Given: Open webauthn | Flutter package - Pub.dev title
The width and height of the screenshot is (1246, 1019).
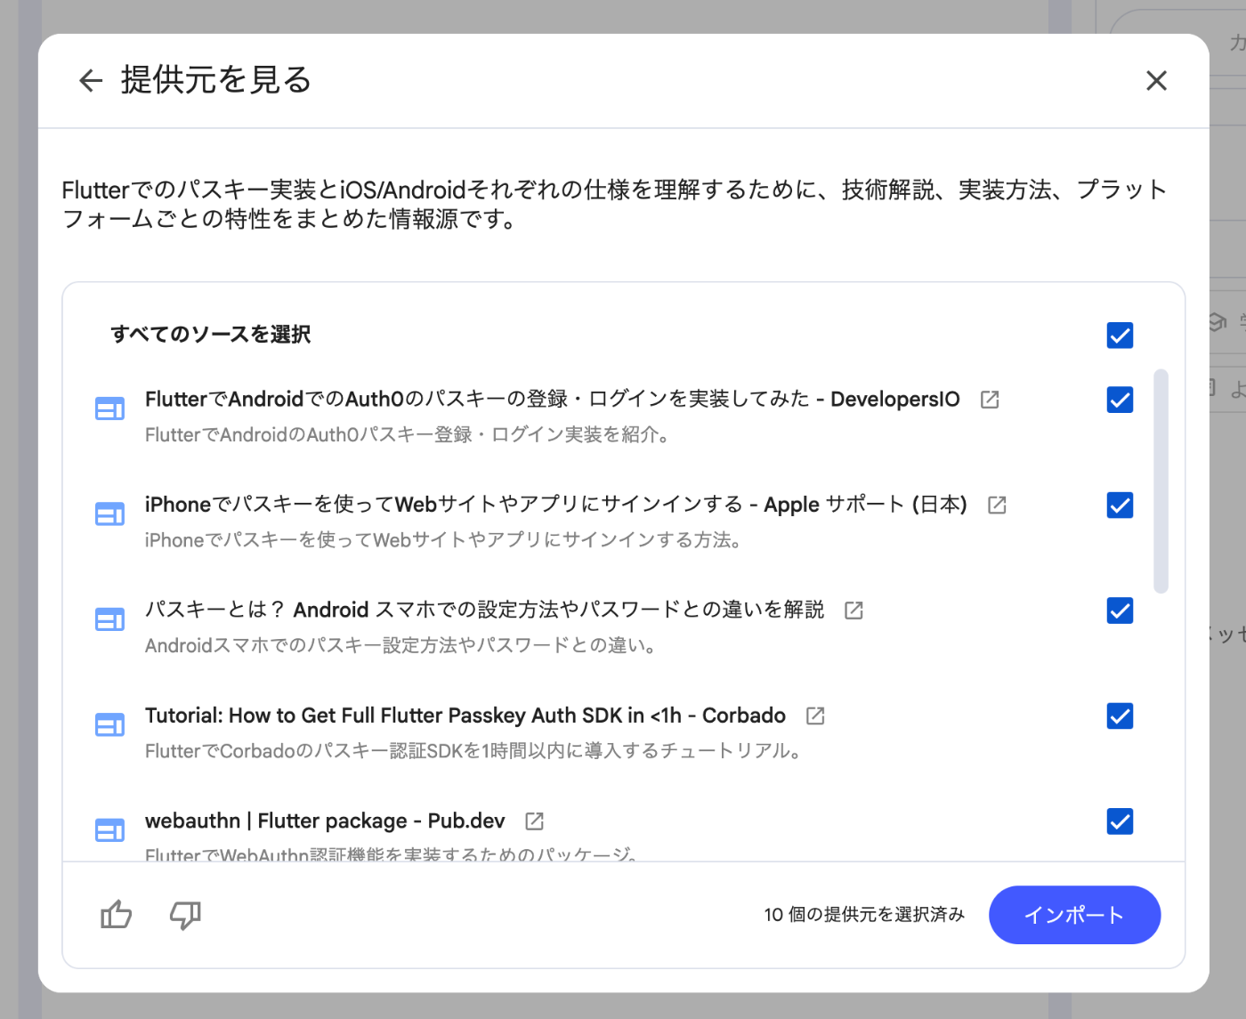Looking at the screenshot, I should pyautogui.click(x=325, y=821).
